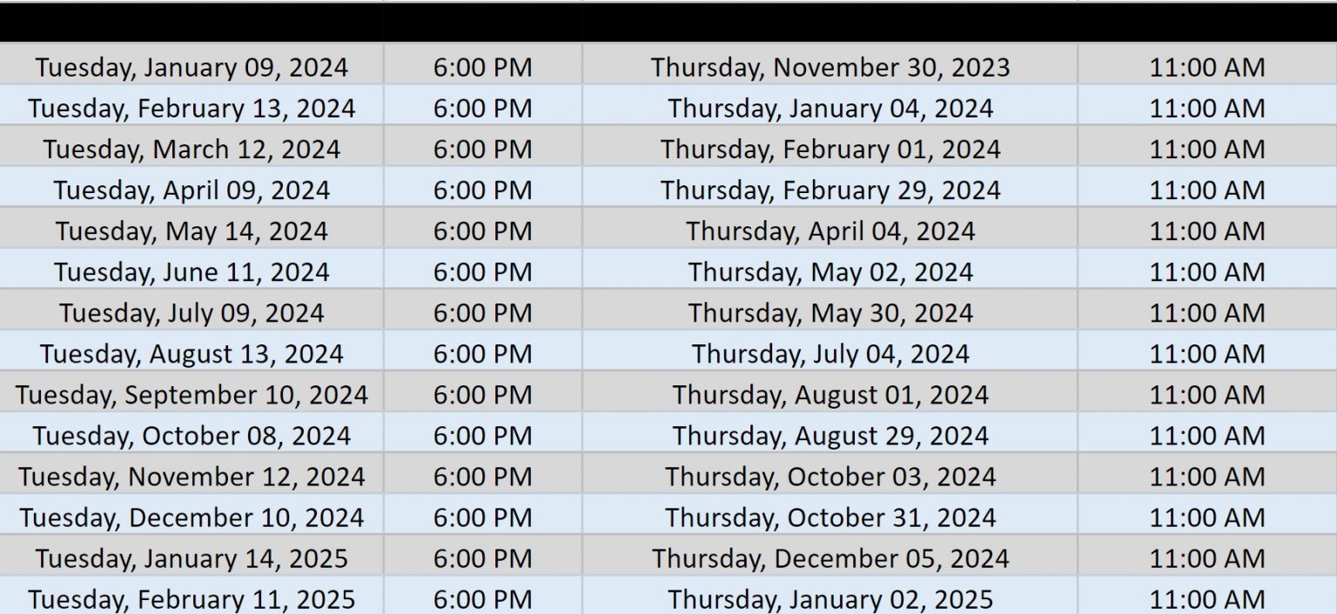
Task: Select the Tuesday, January 09, 2024 cell
Action: [x=191, y=67]
